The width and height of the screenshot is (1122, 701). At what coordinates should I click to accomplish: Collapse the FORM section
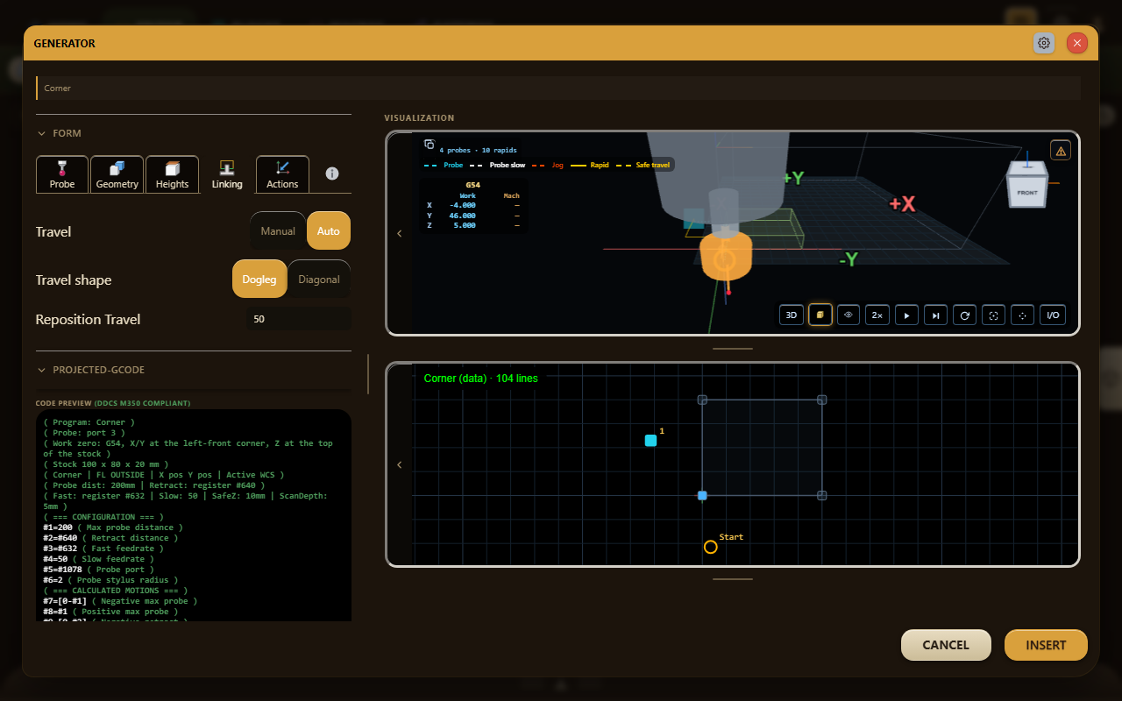tap(59, 133)
